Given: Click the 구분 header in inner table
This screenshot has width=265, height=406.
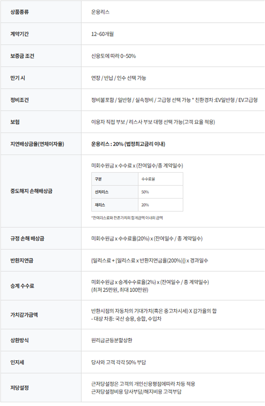Looking at the screenshot, I should [x=99, y=179].
